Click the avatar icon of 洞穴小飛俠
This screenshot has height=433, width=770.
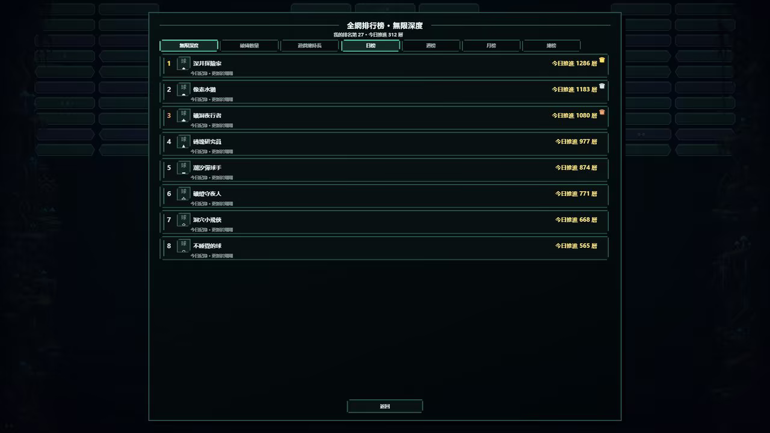pyautogui.click(x=183, y=220)
